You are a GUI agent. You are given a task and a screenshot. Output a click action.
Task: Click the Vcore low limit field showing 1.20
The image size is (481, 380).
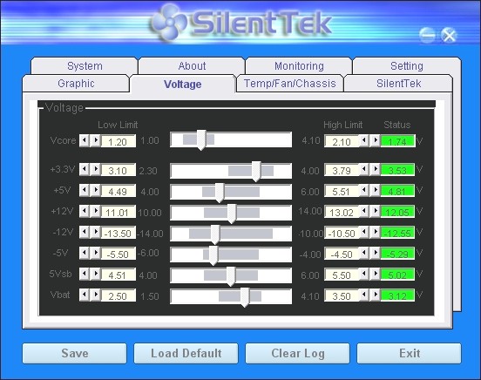click(x=119, y=141)
